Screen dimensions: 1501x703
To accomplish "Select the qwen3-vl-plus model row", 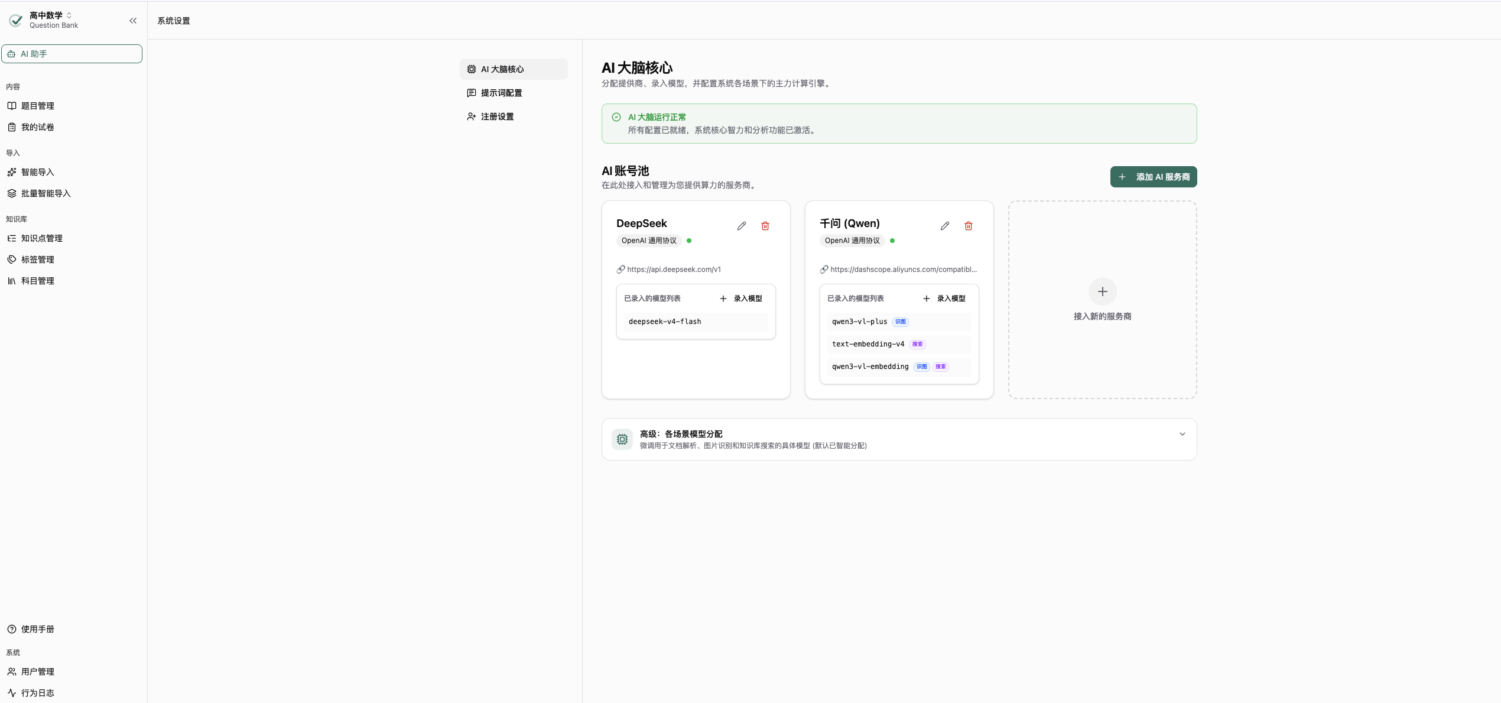I will 899,322.
